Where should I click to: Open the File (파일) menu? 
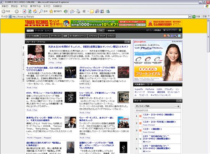coord(5,6)
